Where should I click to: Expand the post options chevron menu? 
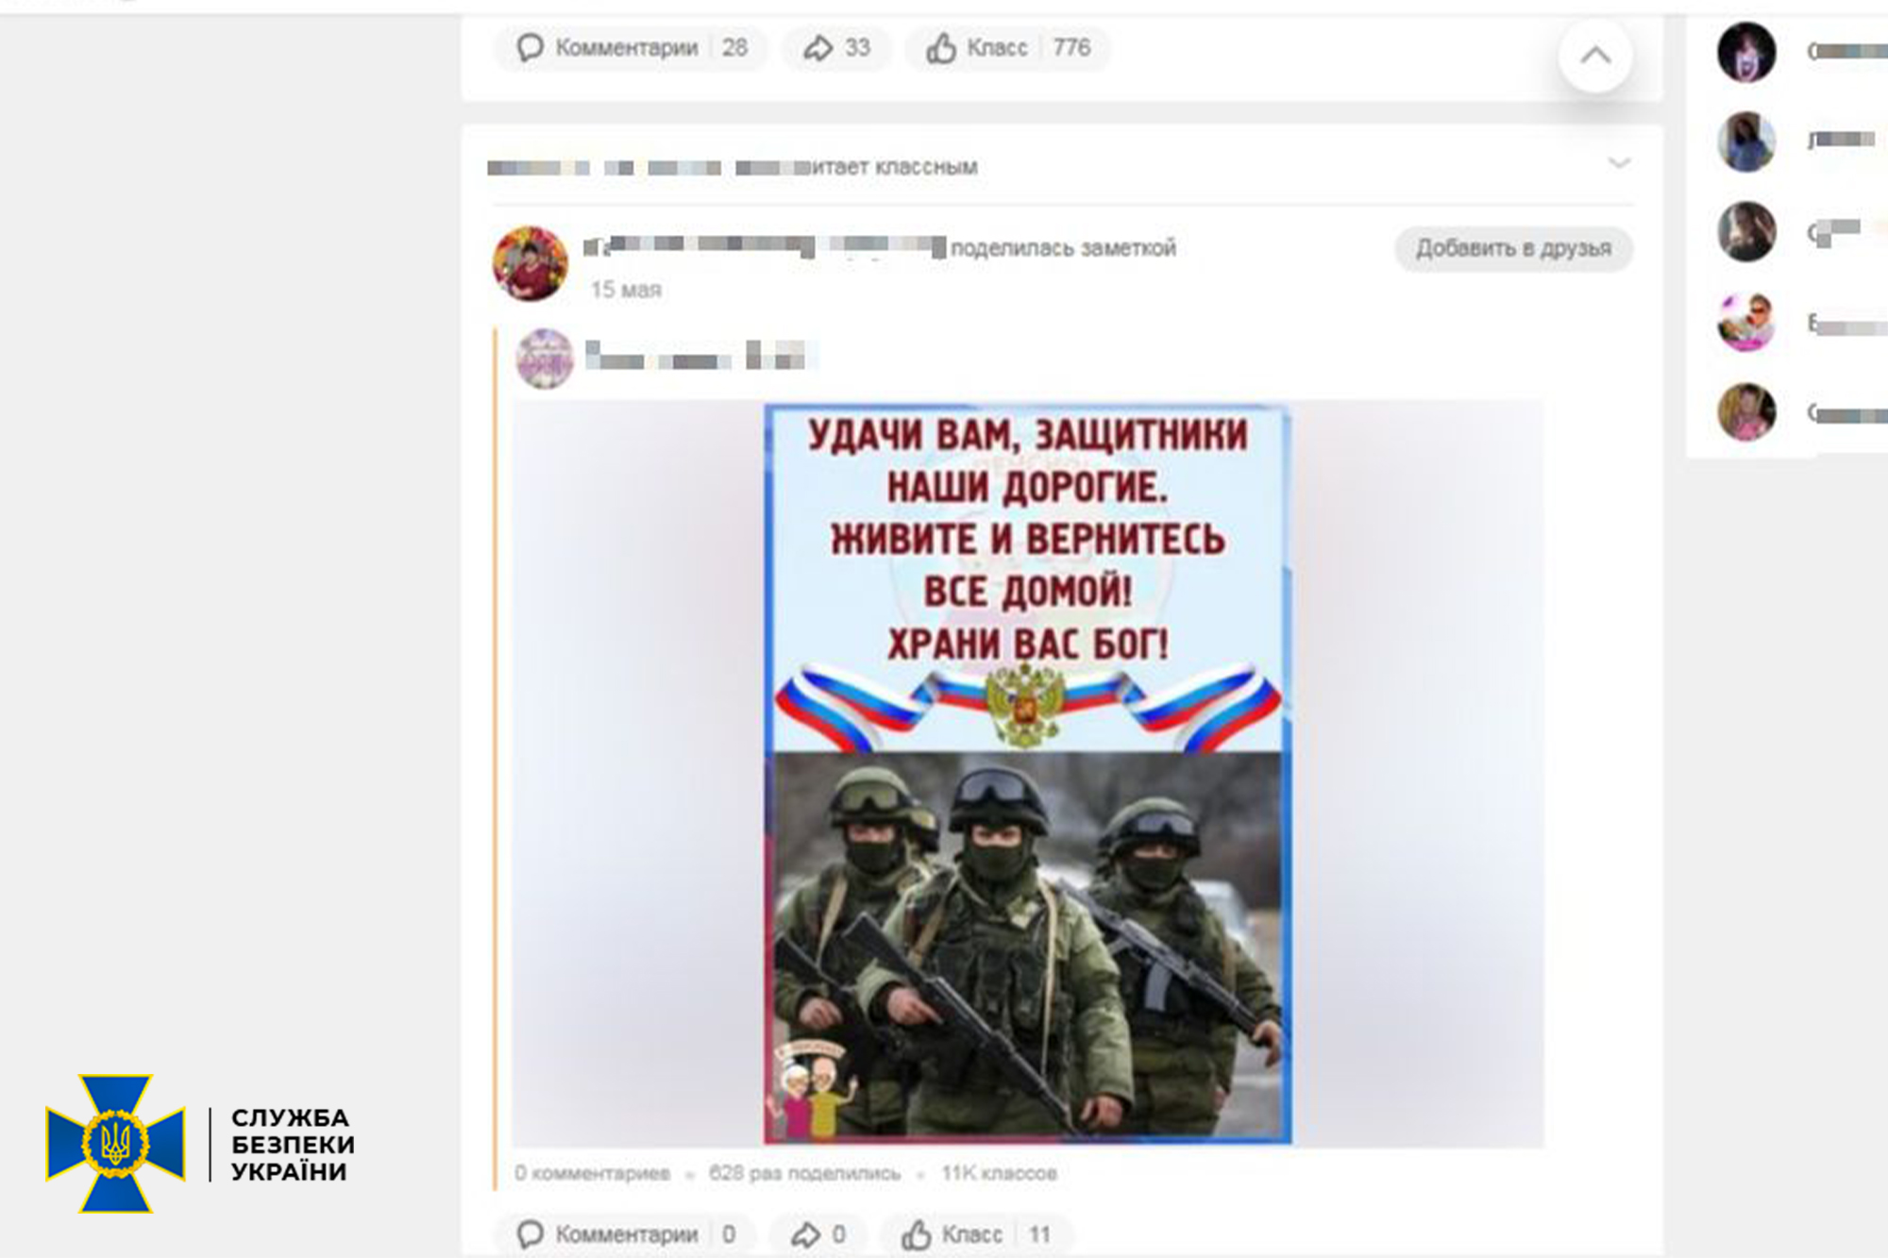[x=1619, y=163]
